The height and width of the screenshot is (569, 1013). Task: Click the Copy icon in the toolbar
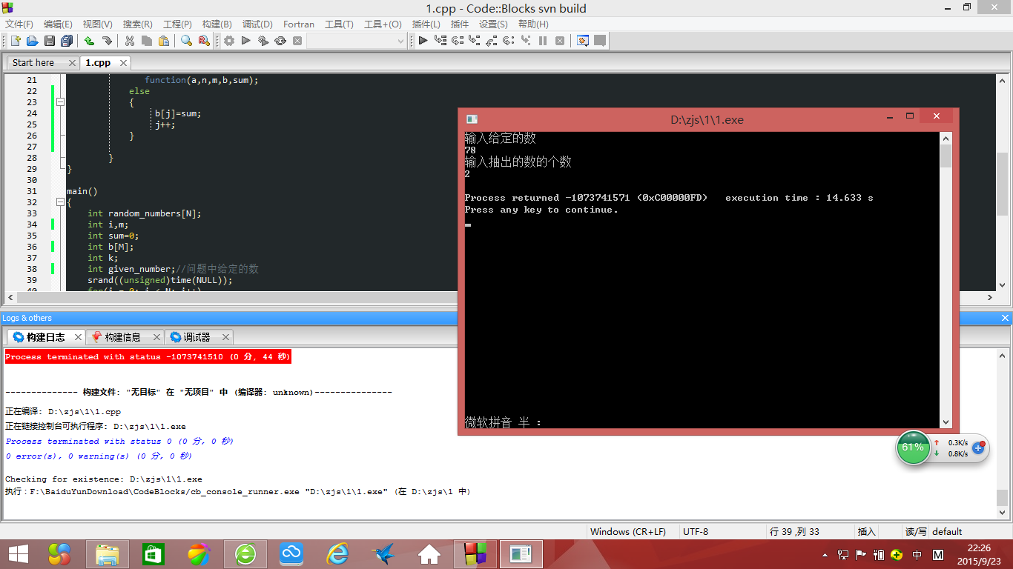[147, 41]
